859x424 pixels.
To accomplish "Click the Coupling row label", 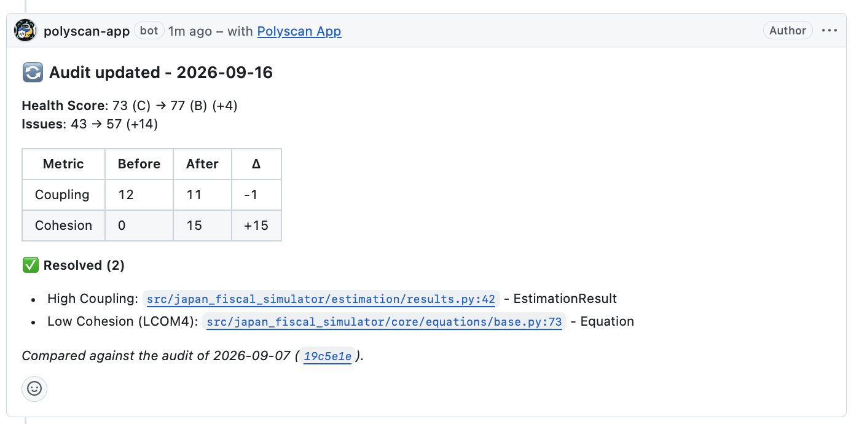I will (x=62, y=195).
